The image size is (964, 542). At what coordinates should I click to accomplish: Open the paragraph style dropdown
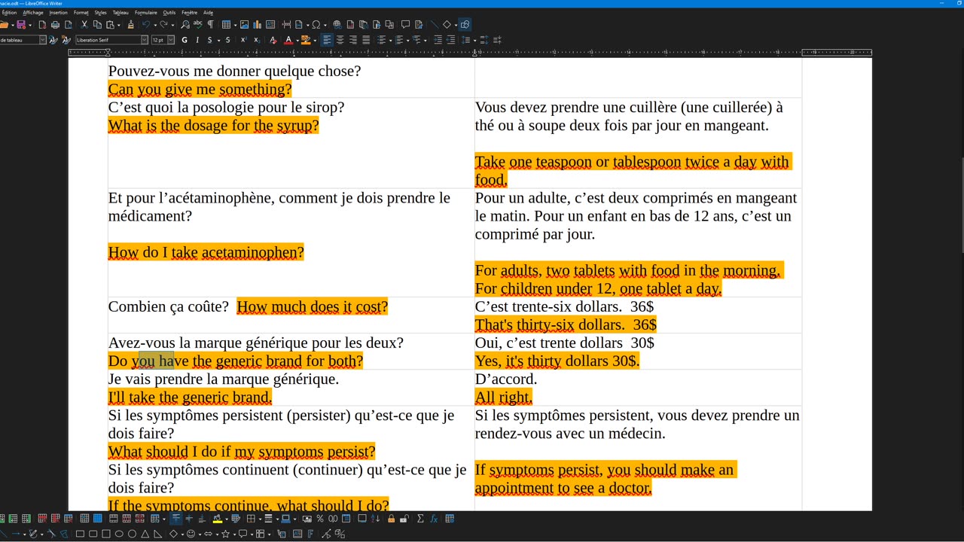point(42,40)
